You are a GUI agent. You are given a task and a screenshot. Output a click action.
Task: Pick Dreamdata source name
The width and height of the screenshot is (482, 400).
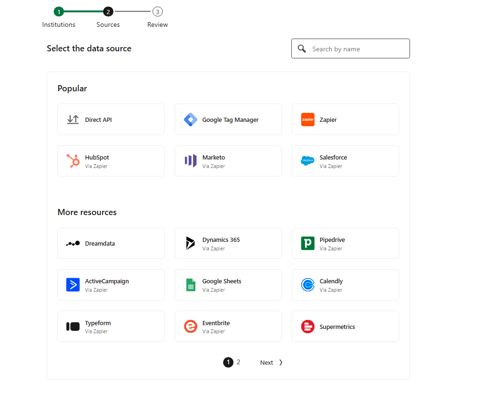[100, 244]
